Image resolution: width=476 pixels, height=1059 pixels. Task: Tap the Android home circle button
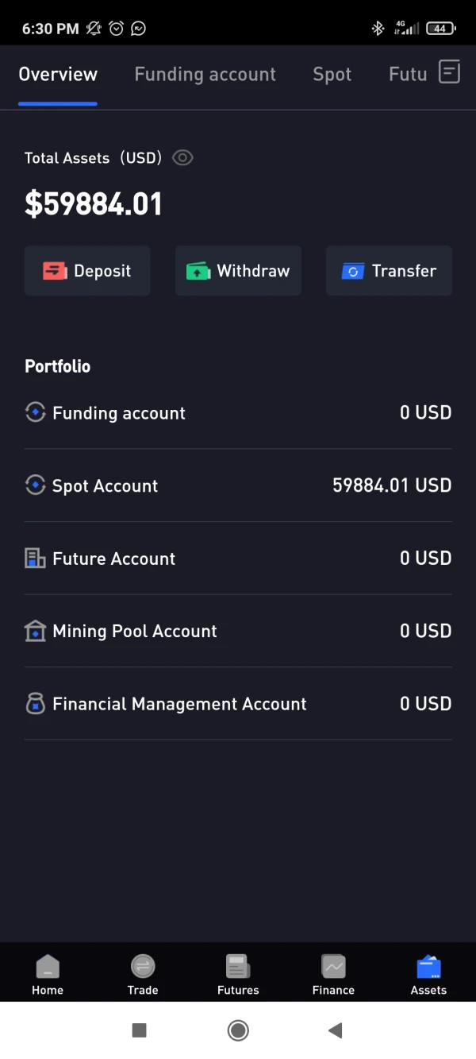[x=238, y=1030]
